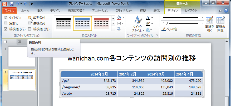Switch to Slides thumbnail pane tab icon
Image resolution: width=231 pixels, height=106 pixels.
coord(5,42)
